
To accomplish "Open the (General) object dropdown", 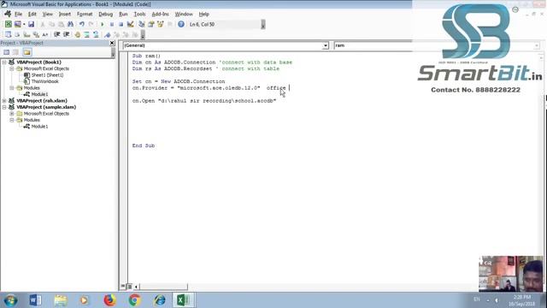I will (325, 45).
